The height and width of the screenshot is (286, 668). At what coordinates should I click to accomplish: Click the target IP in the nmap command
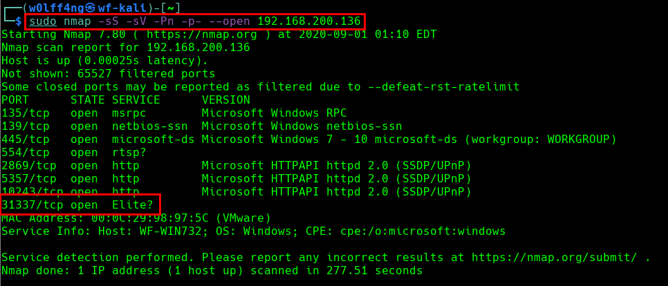click(x=308, y=21)
